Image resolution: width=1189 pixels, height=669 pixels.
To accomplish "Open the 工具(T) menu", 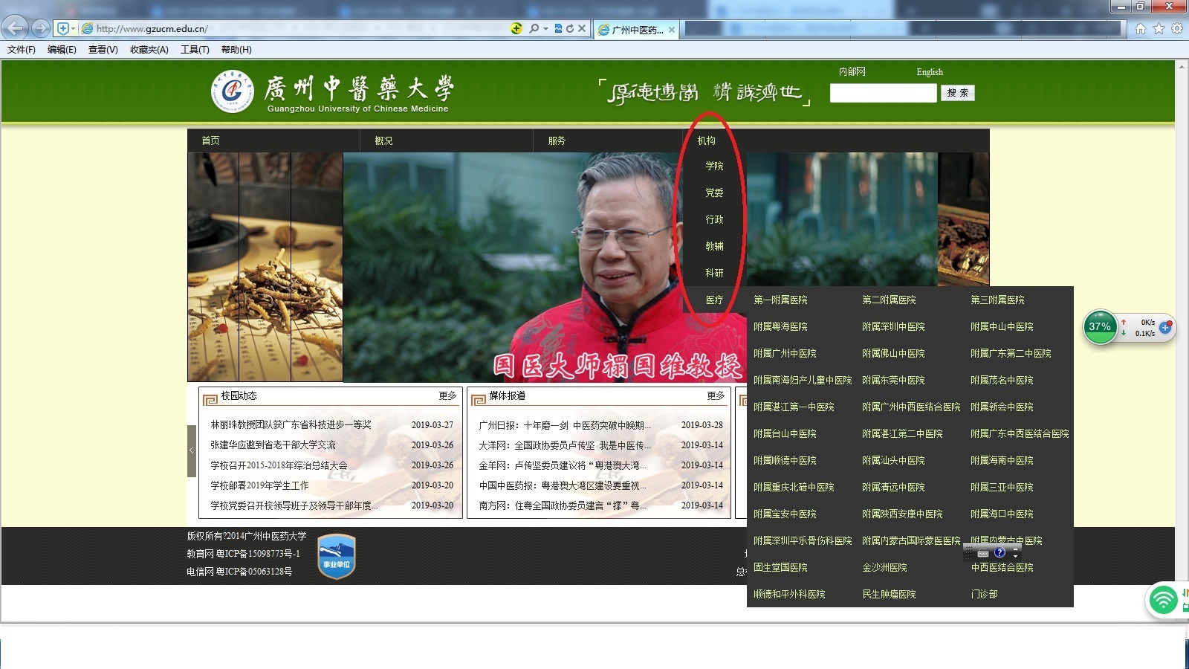I will 195,50.
